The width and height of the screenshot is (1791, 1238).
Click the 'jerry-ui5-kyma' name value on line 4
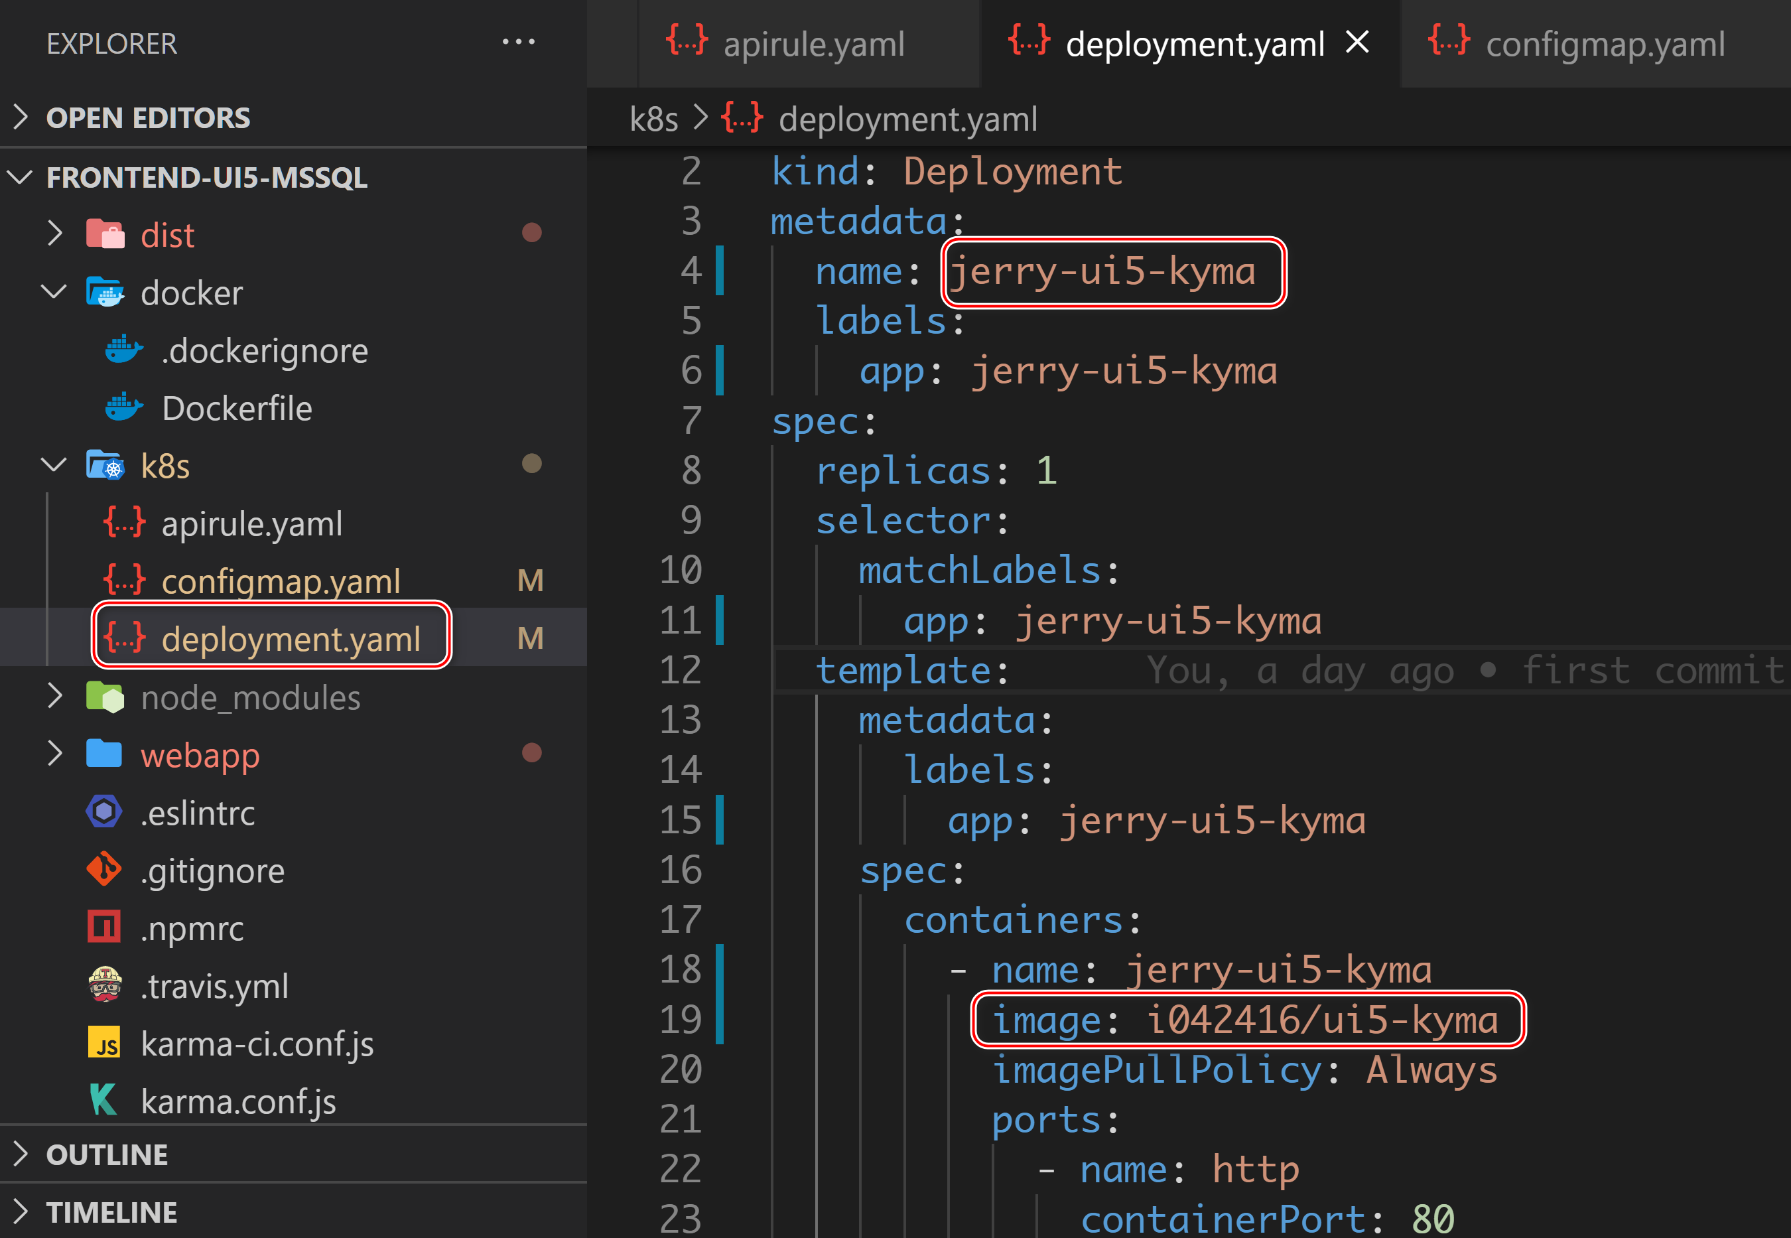click(1102, 271)
